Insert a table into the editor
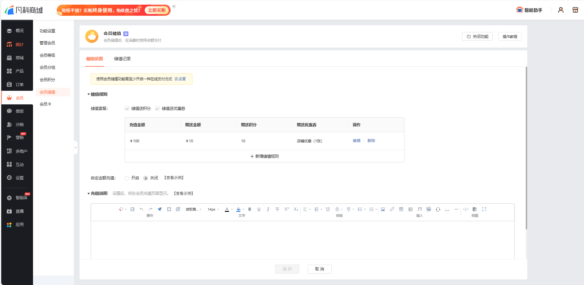Screen dimensions: 584x285 pyautogui.click(x=410, y=209)
